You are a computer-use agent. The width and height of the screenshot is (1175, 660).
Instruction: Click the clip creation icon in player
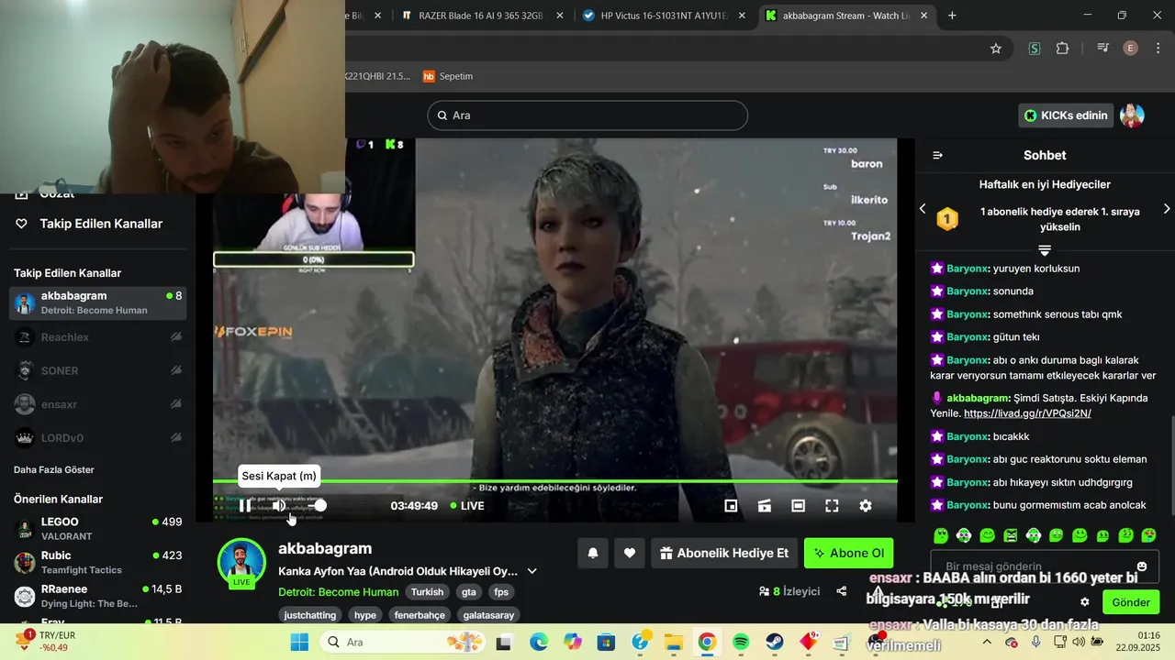[x=765, y=506]
